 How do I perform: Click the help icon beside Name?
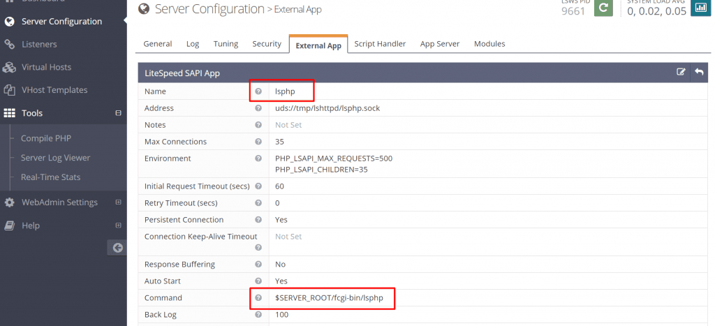258,91
